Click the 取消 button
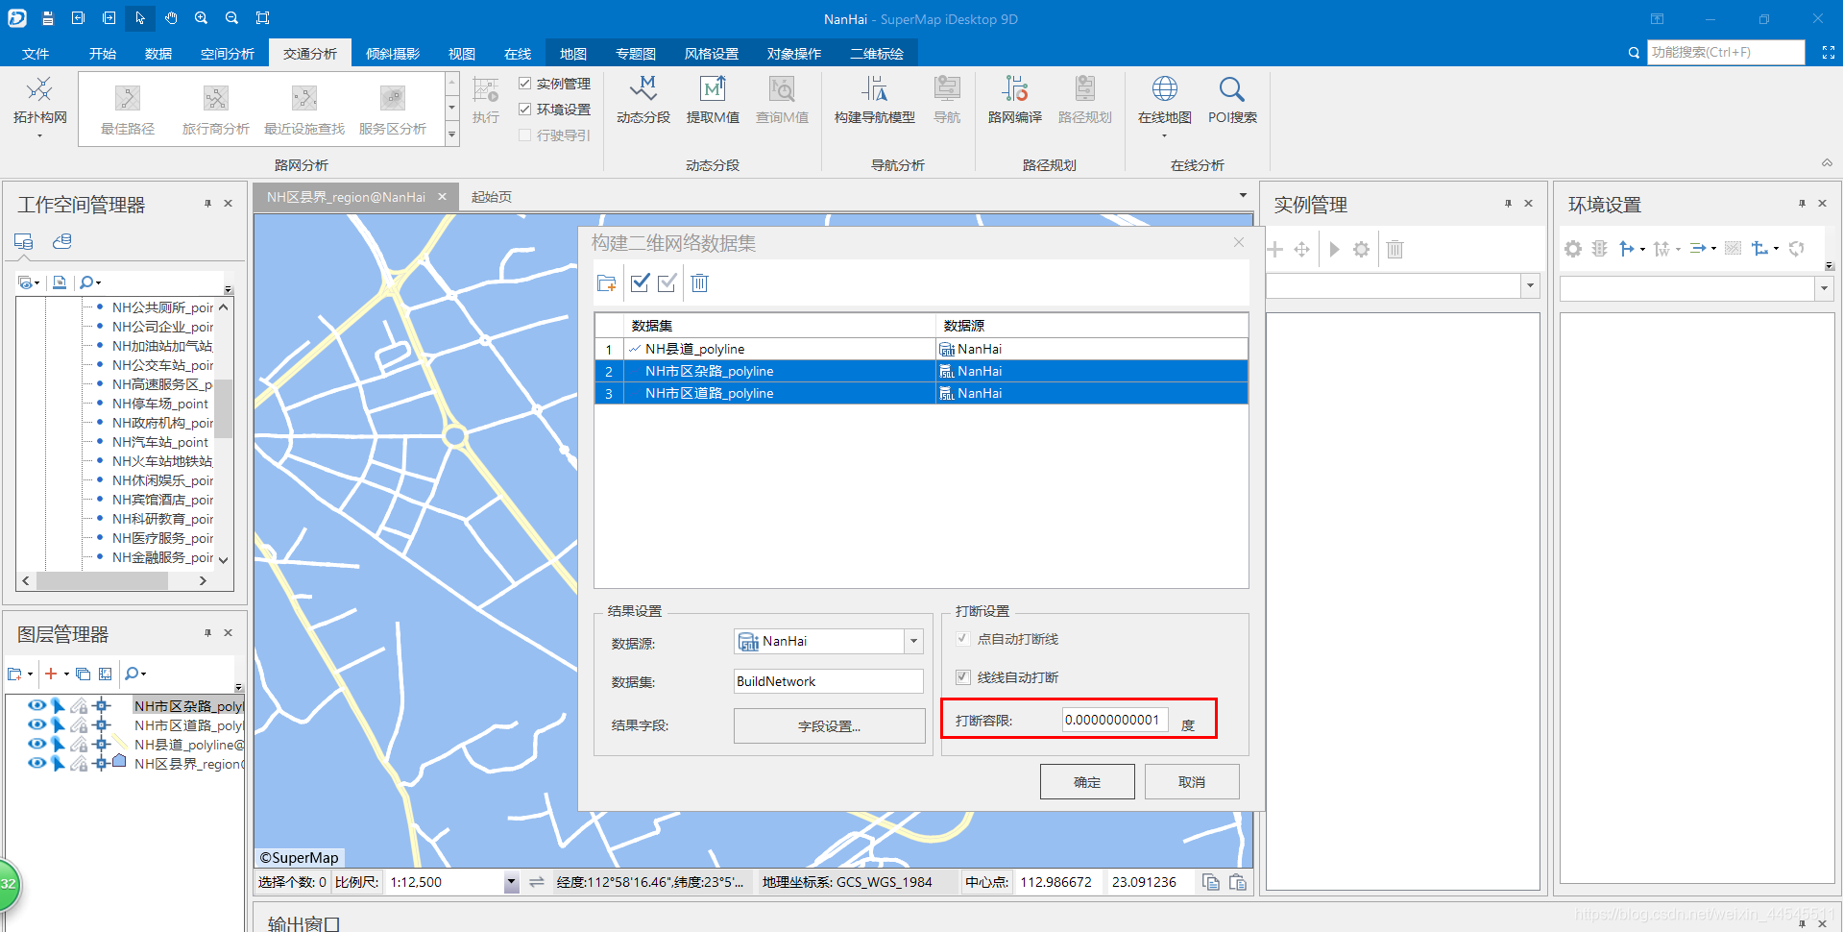Screen dimensions: 1843x932 pyautogui.click(x=1192, y=782)
